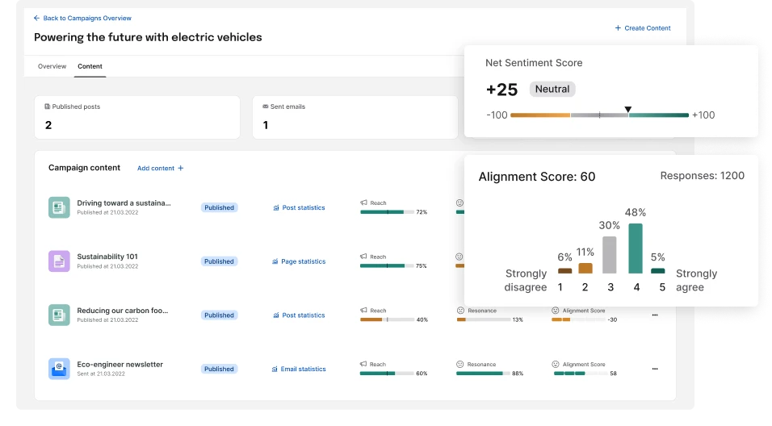This screenshot has width=772, height=426.
Task: Click the plus icon beside Add content
Action: coord(181,169)
